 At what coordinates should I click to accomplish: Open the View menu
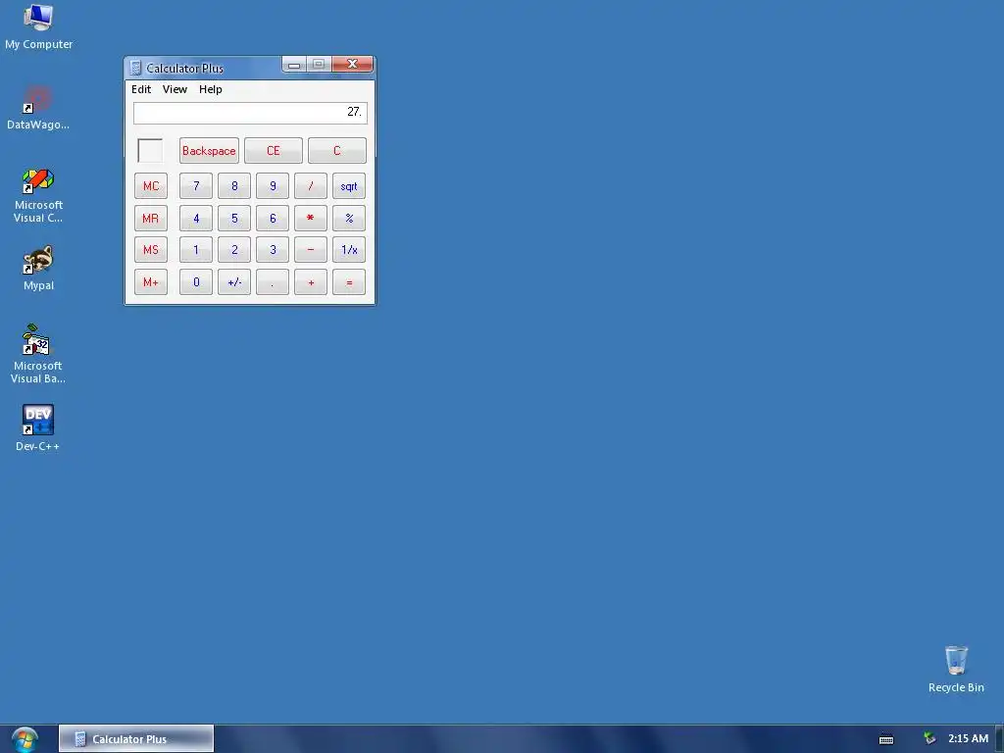175,89
